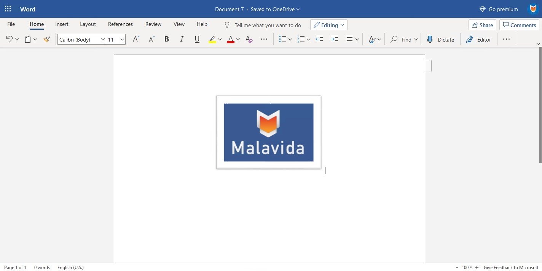Zoom in with the plus button
The height and width of the screenshot is (271, 542).
coord(477,268)
